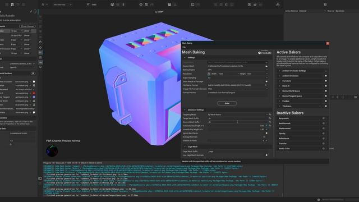359x202 pixels.
Task: Enable the Vertex Color baker
Action: click(x=324, y=148)
